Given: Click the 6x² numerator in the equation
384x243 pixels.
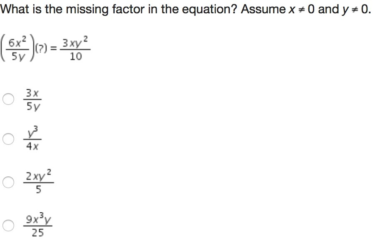Looking at the screenshot, I should click(18, 42).
